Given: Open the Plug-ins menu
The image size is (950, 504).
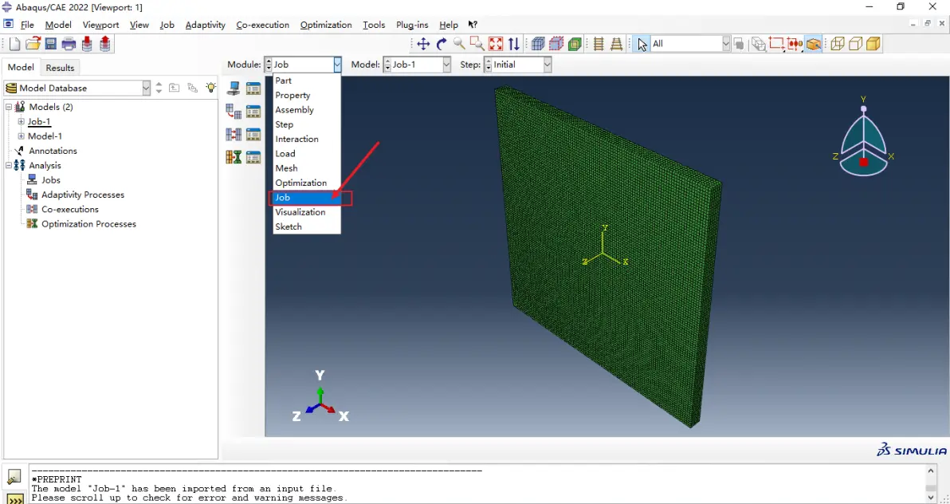Looking at the screenshot, I should tap(412, 25).
